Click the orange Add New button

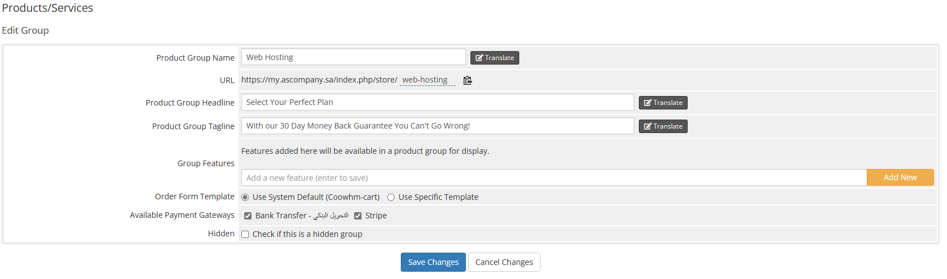[900, 177]
